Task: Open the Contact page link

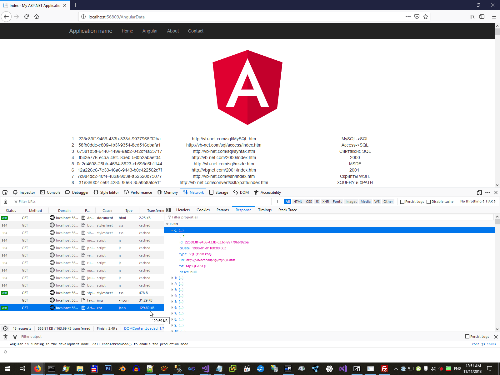Action: 196,31
